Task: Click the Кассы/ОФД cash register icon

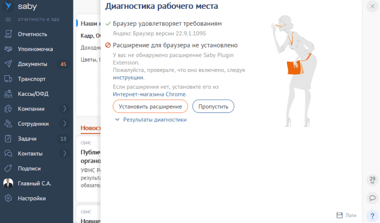Action: (8, 94)
